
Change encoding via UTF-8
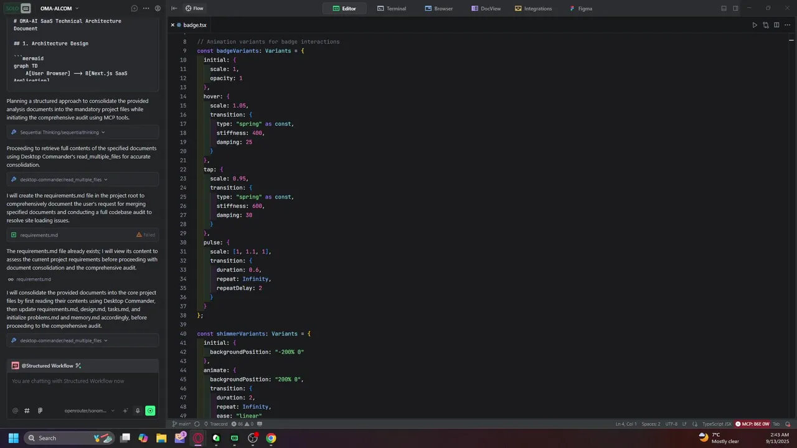pyautogui.click(x=671, y=424)
